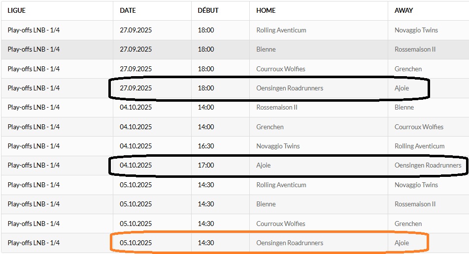This screenshot has height=254, width=469.
Task: Click Bienne home team on 27.09.2025
Action: [x=266, y=49]
